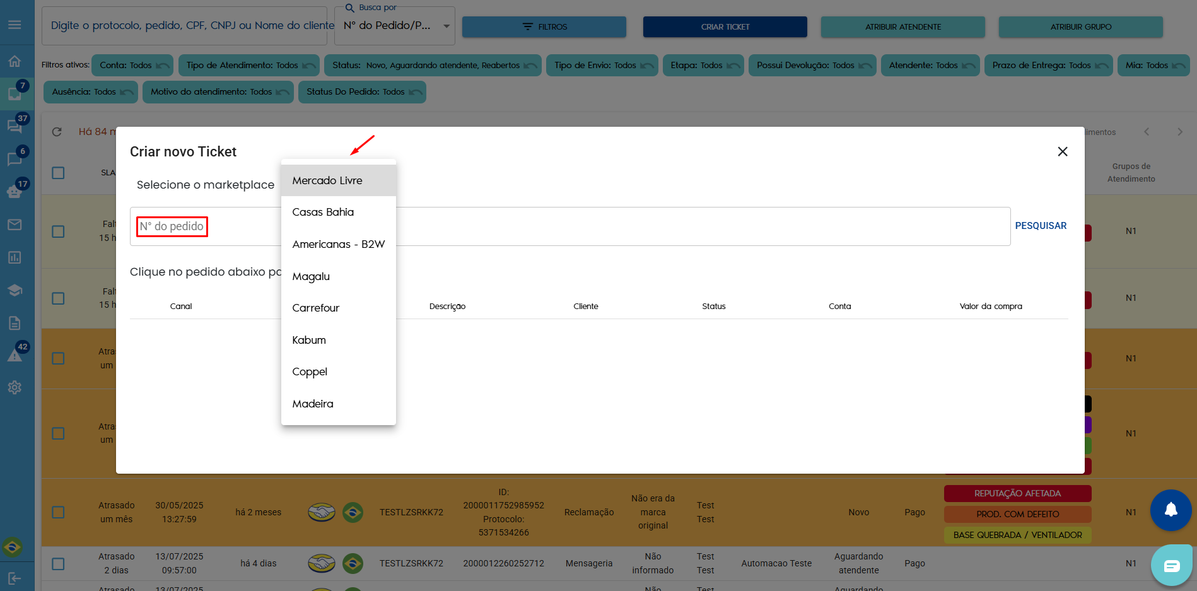Click the Possui Devolução: Todos filter chip
This screenshot has height=591, width=1197.
click(x=812, y=66)
